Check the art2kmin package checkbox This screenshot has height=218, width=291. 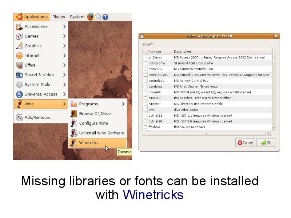(145, 58)
